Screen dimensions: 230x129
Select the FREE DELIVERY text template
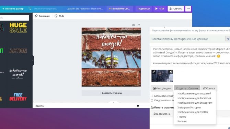pyautogui.click(x=18, y=97)
